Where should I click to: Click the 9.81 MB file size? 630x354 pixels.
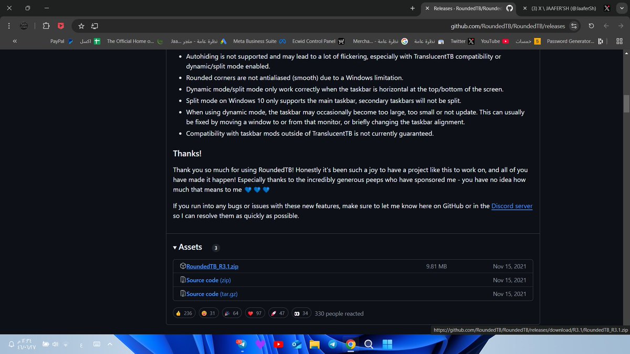[436, 266]
